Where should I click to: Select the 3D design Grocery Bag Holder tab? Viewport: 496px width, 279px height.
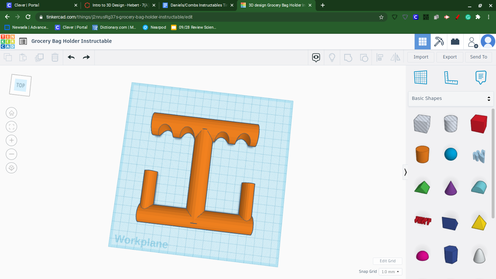[x=277, y=5]
